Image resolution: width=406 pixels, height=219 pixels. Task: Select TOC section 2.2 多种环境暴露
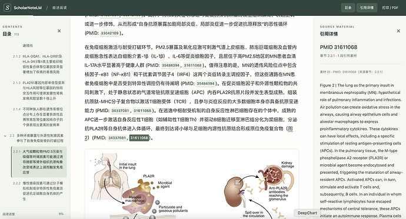coord(36,138)
